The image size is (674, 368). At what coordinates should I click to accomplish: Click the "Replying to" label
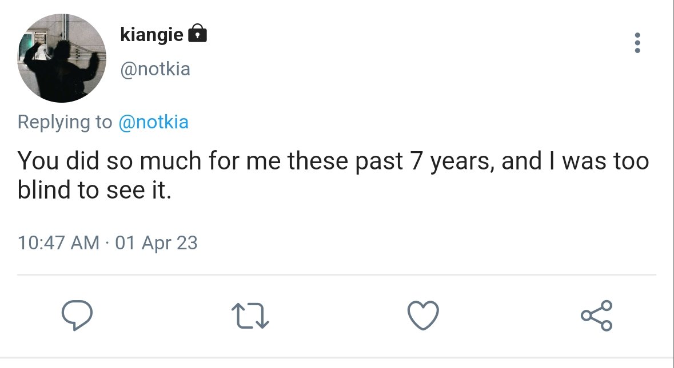pos(65,123)
